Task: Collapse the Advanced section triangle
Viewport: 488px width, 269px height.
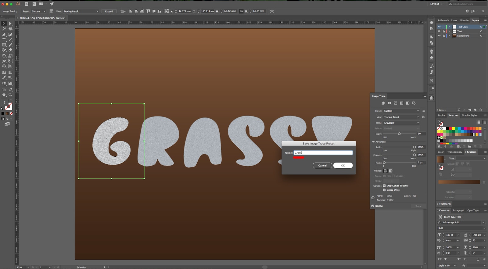Action: click(373, 142)
